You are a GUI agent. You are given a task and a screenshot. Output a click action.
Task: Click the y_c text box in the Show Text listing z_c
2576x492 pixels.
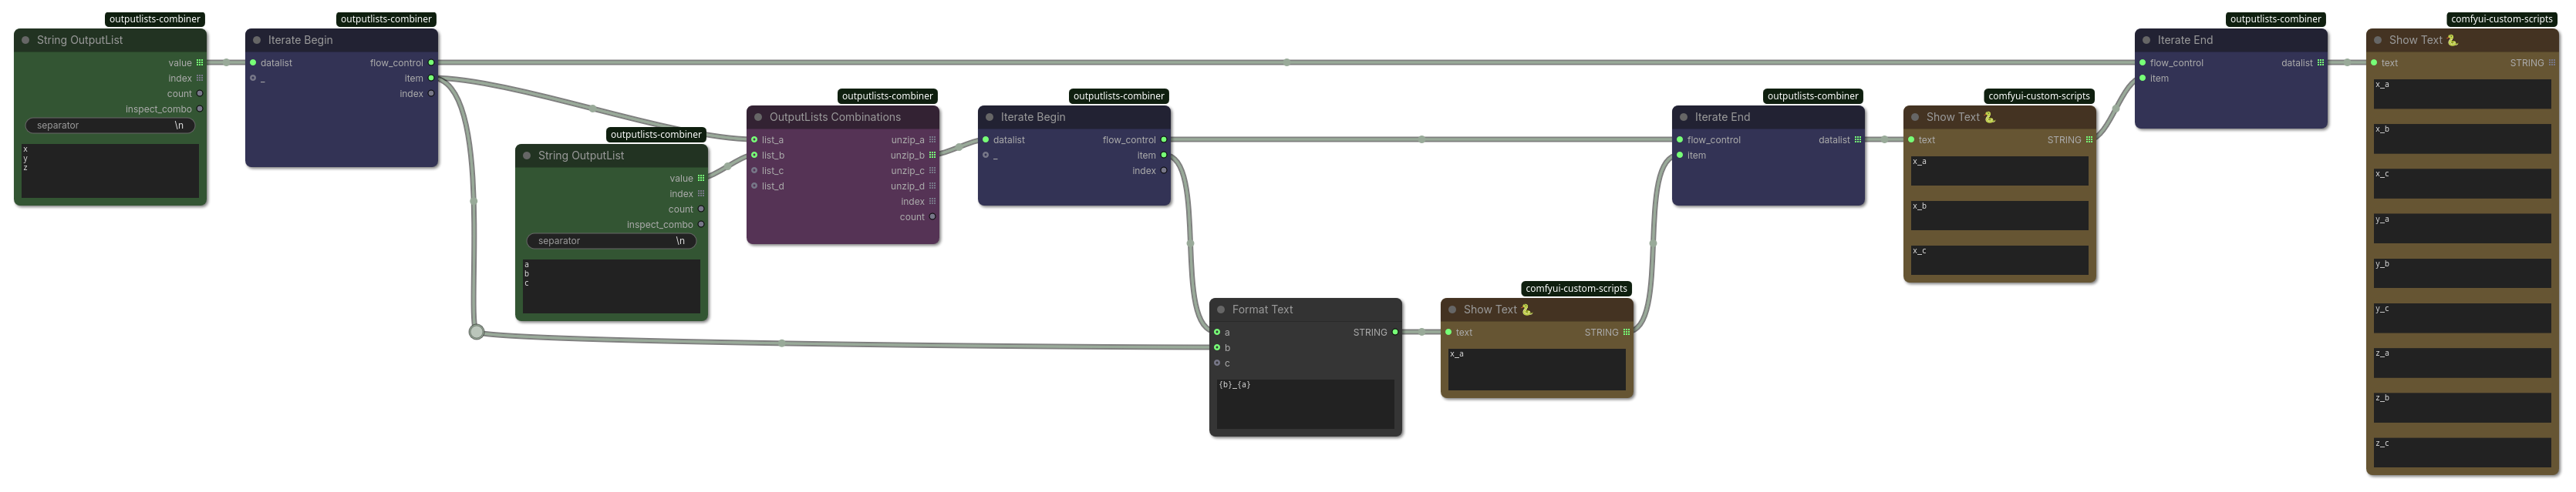click(2462, 317)
